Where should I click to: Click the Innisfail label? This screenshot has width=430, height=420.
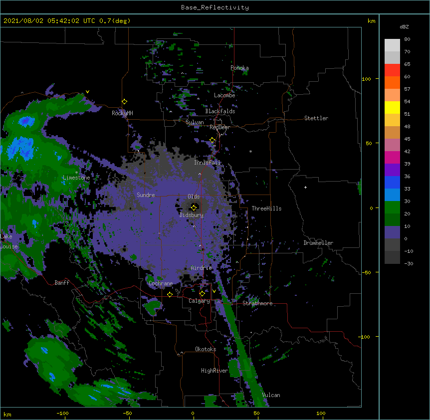[208, 163]
